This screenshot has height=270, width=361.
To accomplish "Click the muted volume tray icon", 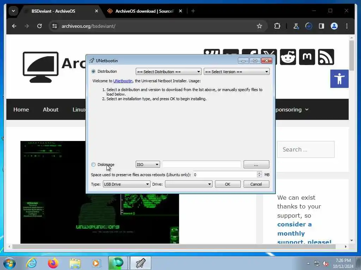I will pyautogui.click(x=325, y=264).
